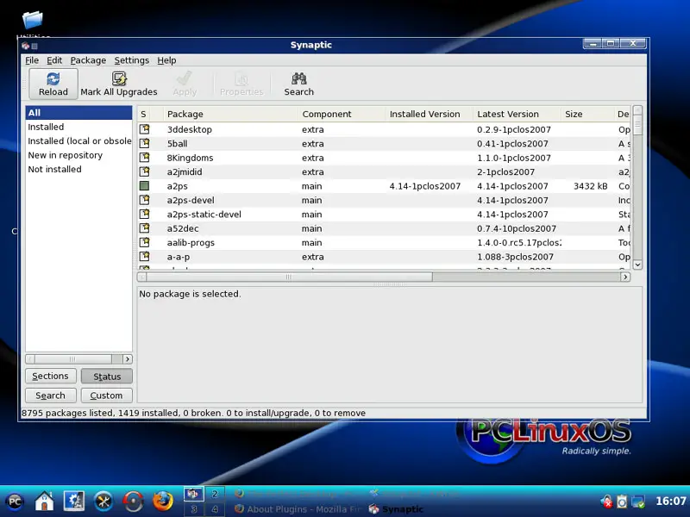690x517 pixels.
Task: Select the a2ps package name
Action: (x=178, y=186)
